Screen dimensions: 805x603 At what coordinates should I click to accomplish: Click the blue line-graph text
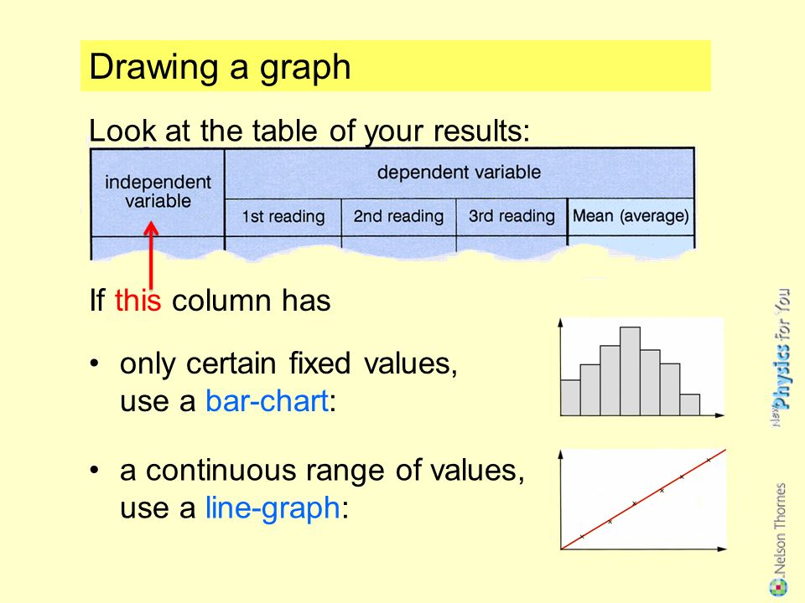click(273, 508)
